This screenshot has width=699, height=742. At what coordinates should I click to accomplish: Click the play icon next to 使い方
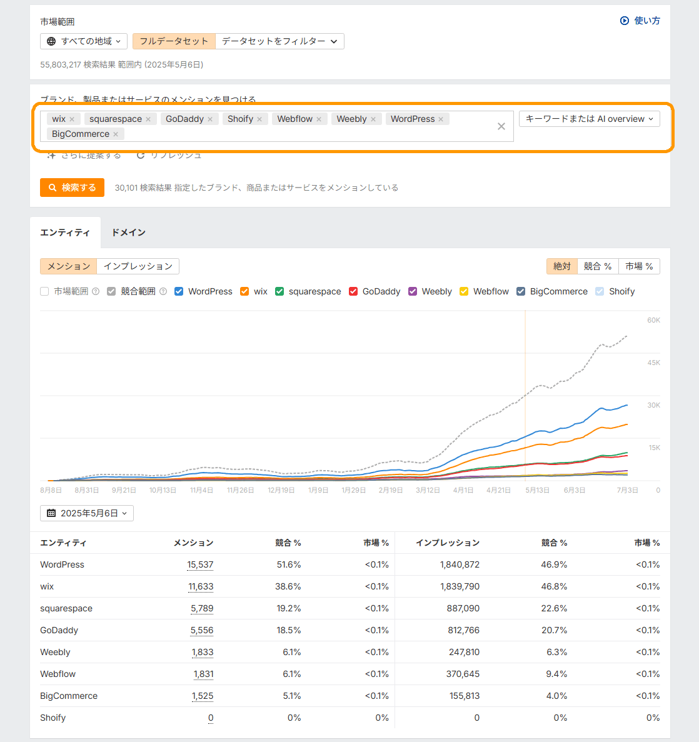point(625,21)
